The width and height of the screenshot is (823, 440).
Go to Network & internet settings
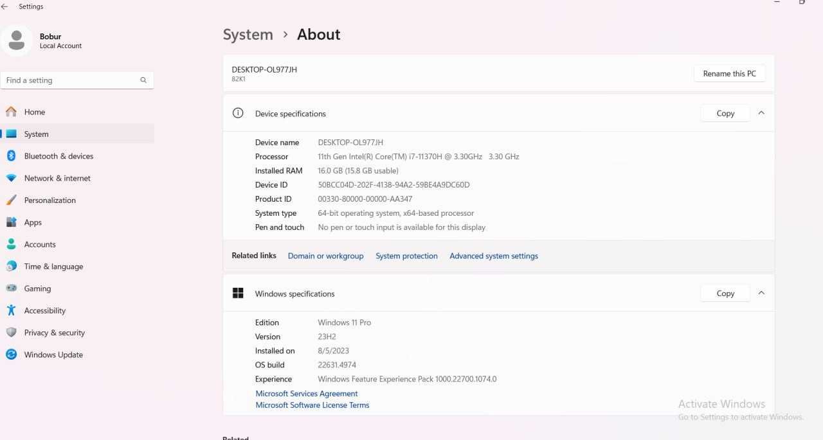point(57,178)
